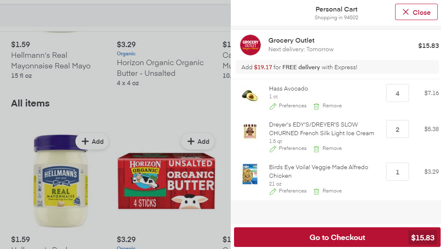441x249 pixels.
Task: Close the Personal Cart panel
Action: tap(416, 12)
